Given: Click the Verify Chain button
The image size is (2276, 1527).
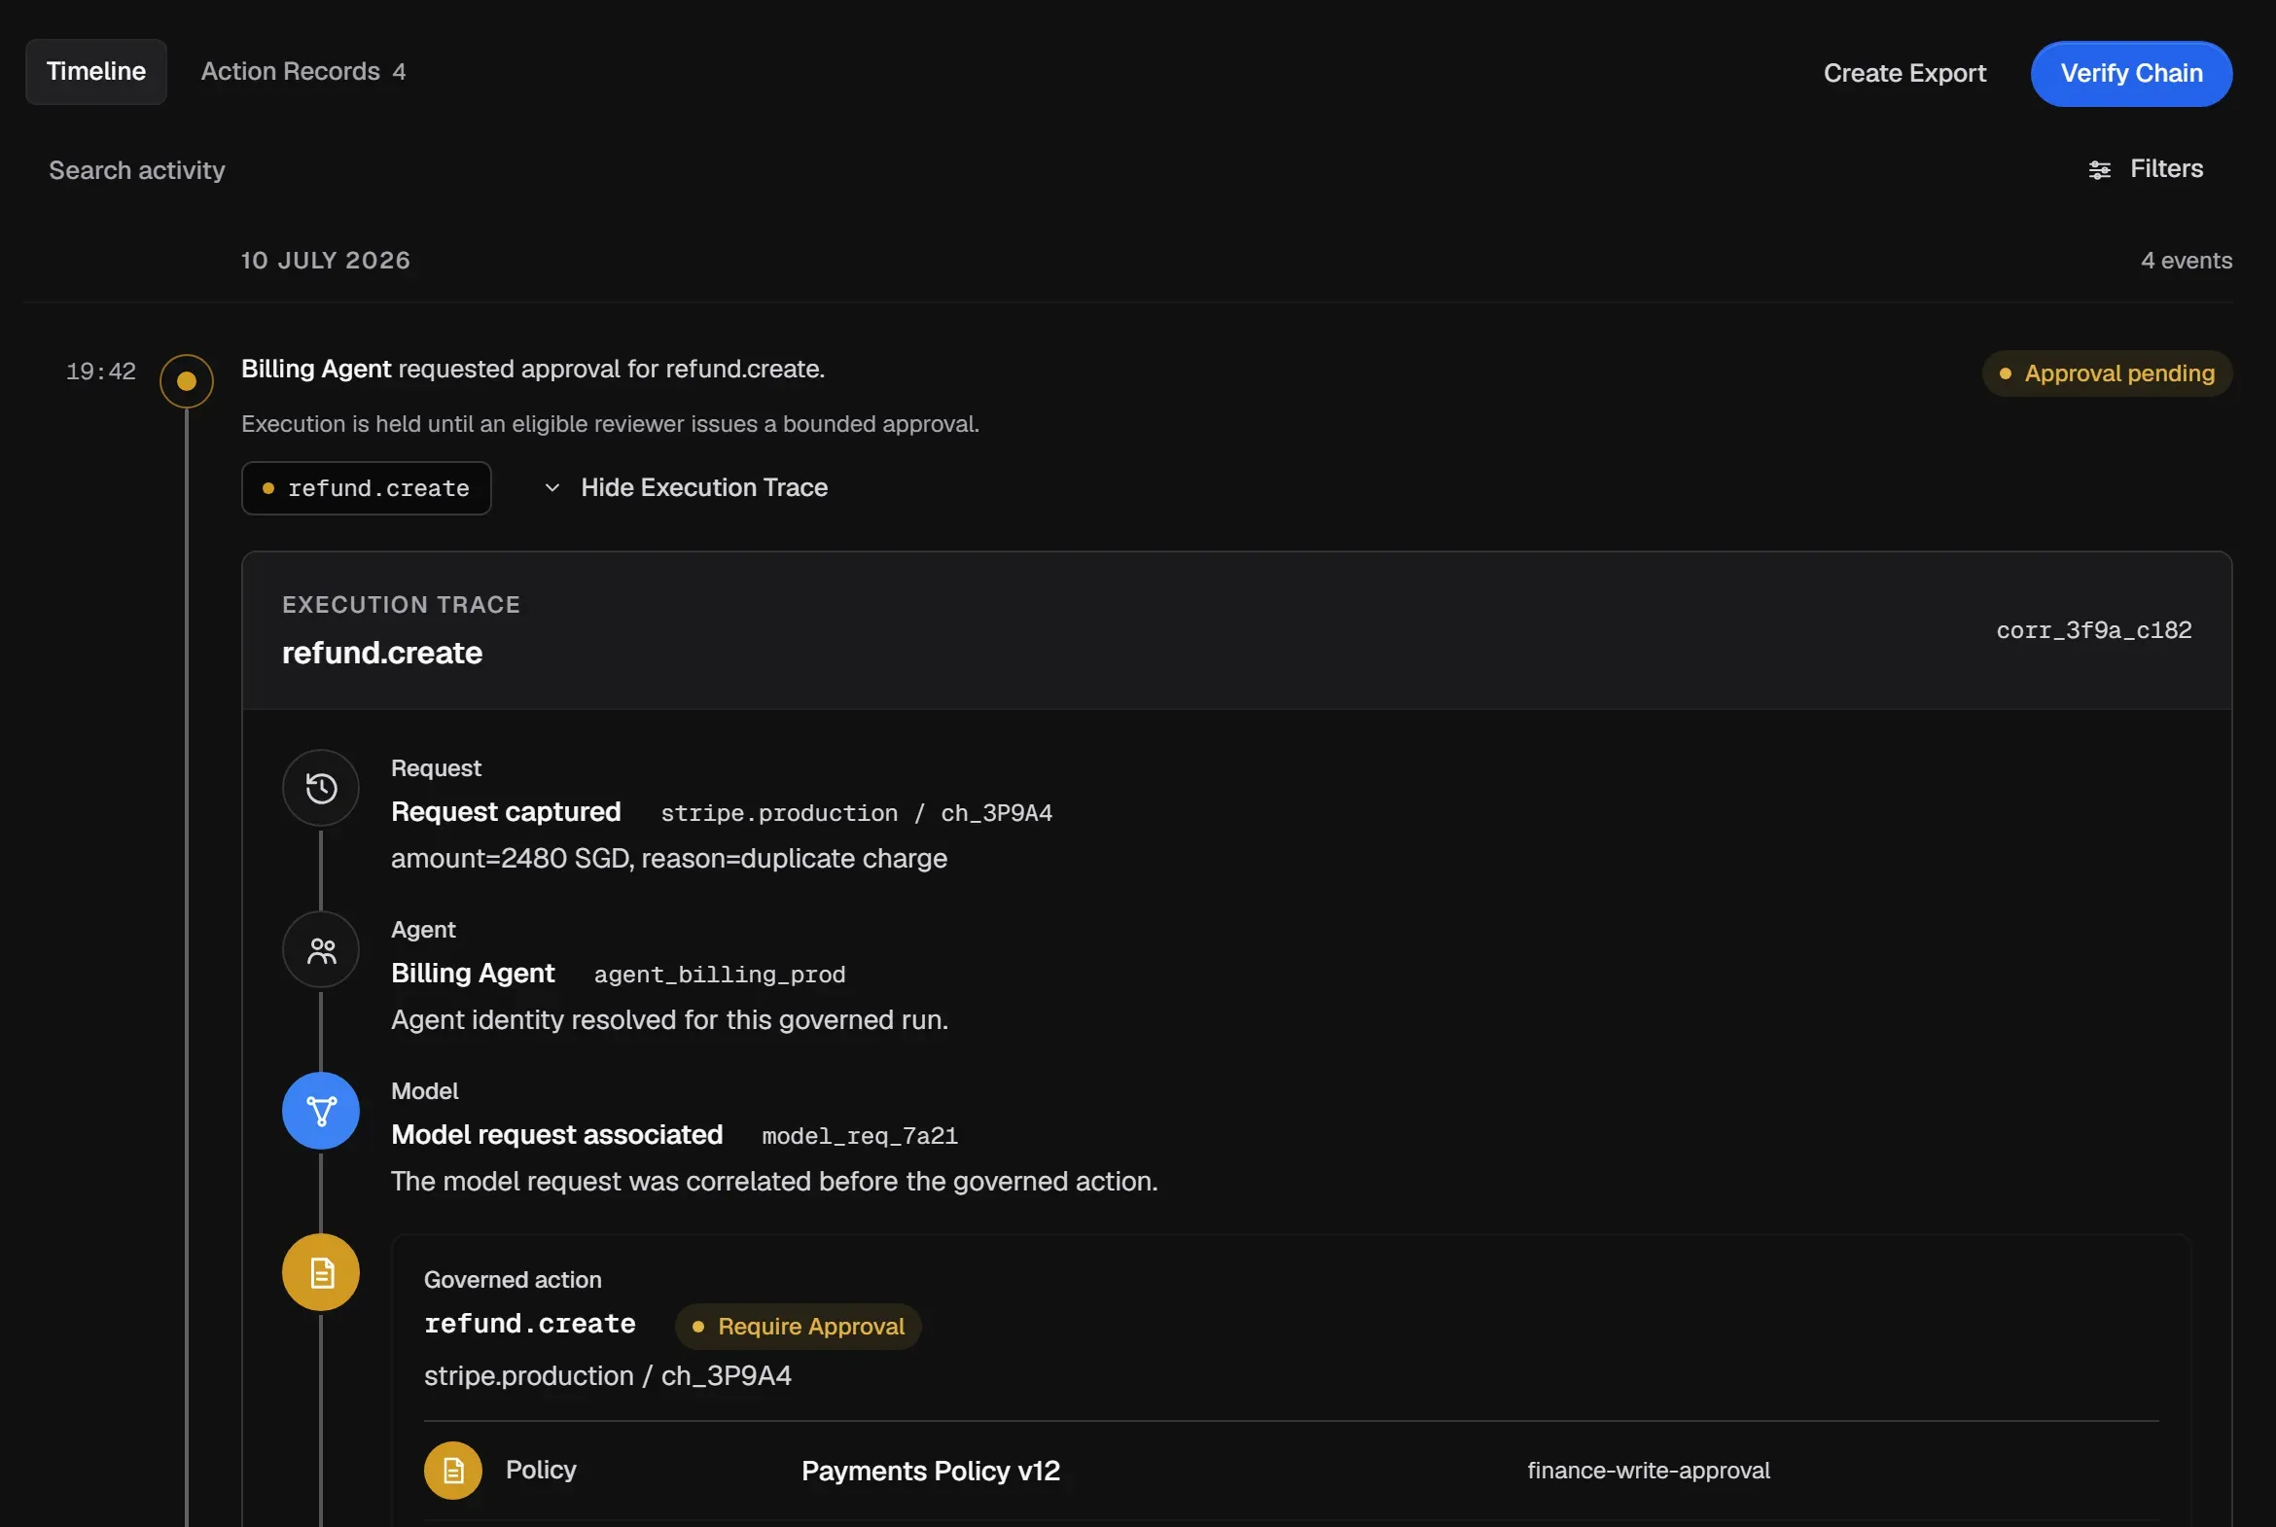Looking at the screenshot, I should [2131, 73].
